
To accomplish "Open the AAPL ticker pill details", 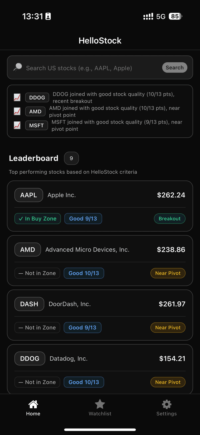I will coord(29,195).
